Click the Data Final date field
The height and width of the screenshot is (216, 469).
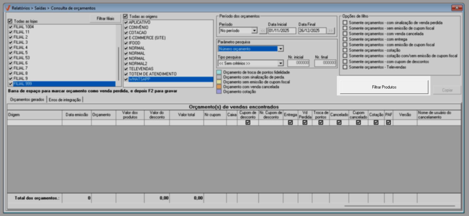(312, 31)
